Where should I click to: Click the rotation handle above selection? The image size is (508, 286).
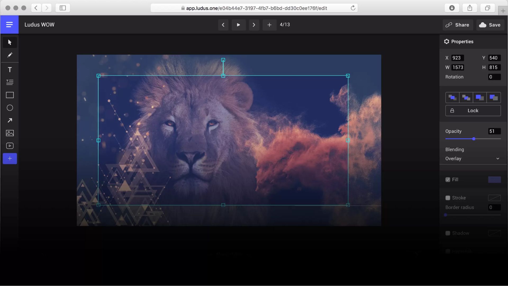223,60
